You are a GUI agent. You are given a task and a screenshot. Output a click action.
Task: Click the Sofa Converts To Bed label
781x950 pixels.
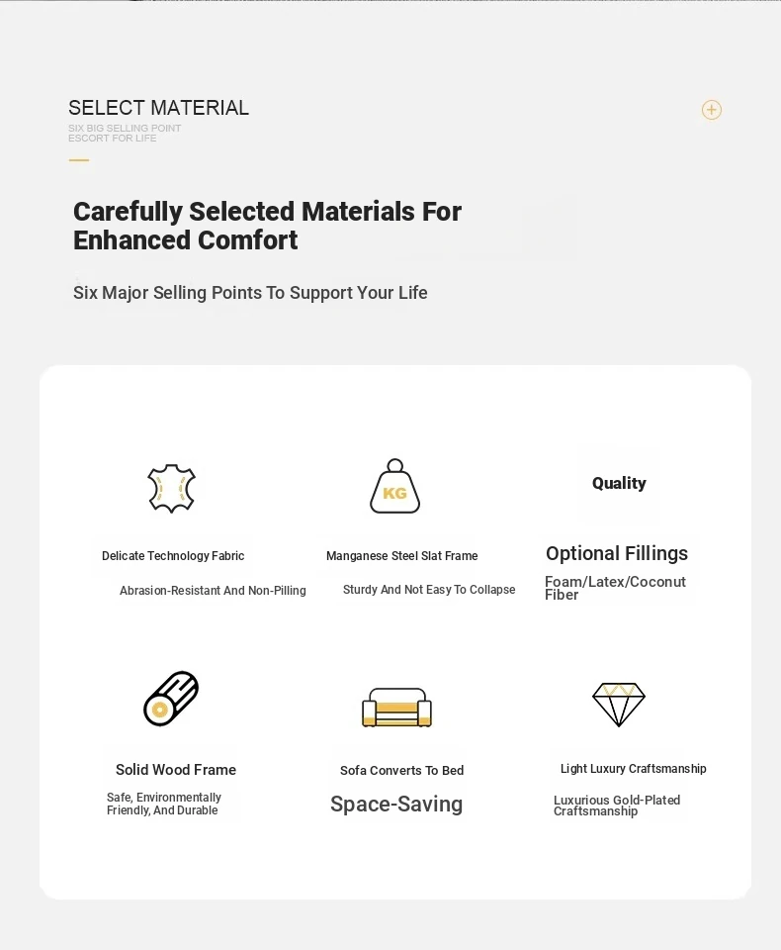pos(402,770)
